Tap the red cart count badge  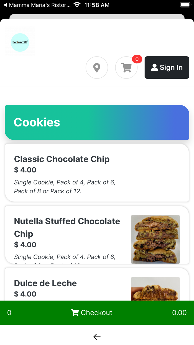tap(137, 59)
